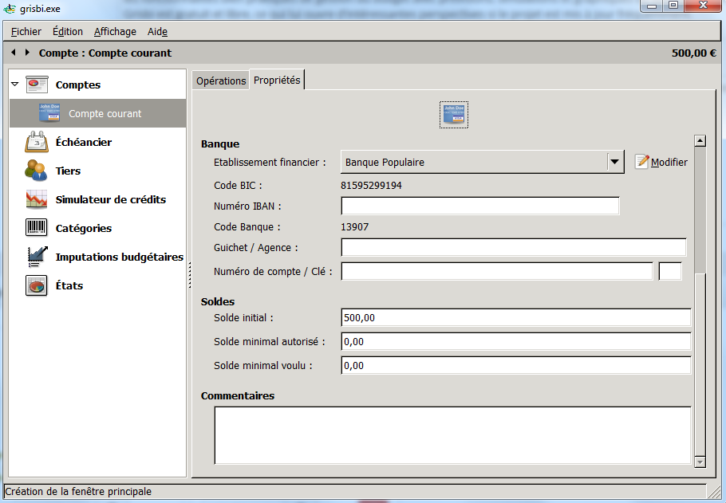Viewport: 726px width, 503px height.
Task: Click the properties scrollbar up arrow
Action: pyautogui.click(x=700, y=140)
